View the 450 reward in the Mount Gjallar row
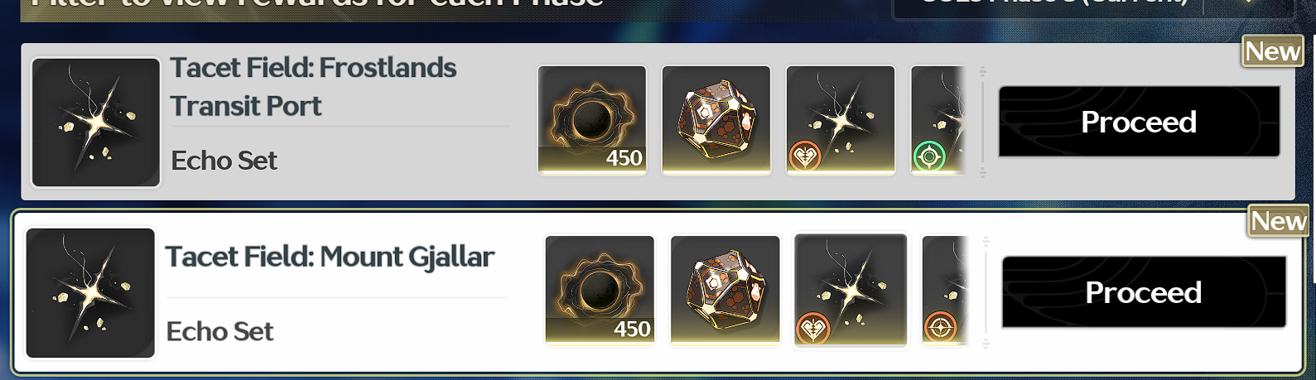Image resolution: width=1316 pixels, height=380 pixels. [x=600, y=290]
